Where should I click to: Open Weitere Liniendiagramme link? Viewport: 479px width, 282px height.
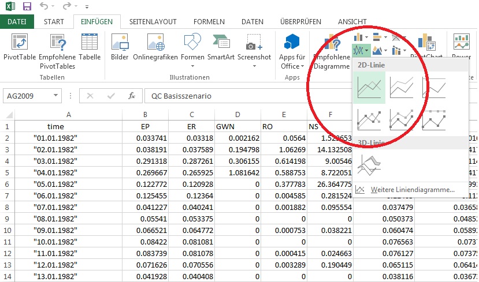click(x=412, y=189)
